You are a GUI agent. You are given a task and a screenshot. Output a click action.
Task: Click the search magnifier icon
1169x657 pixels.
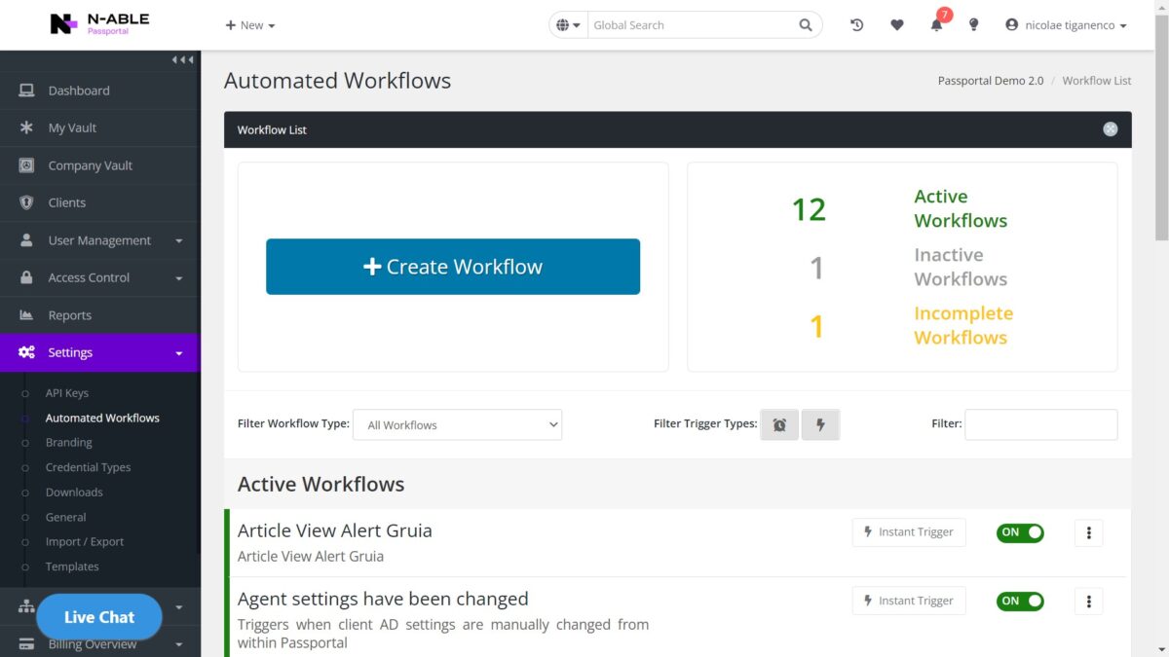click(x=806, y=25)
